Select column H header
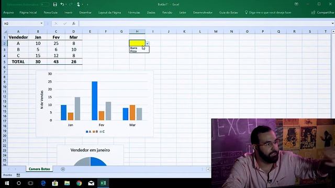Image resolution: width=335 pixels, height=188 pixels. click(137, 31)
